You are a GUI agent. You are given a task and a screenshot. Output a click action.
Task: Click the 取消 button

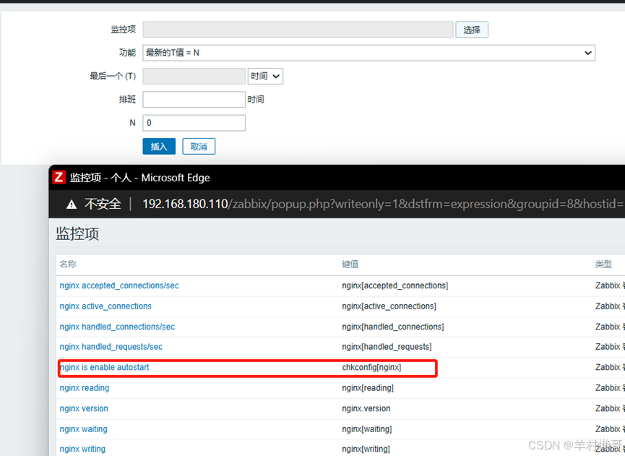(199, 146)
